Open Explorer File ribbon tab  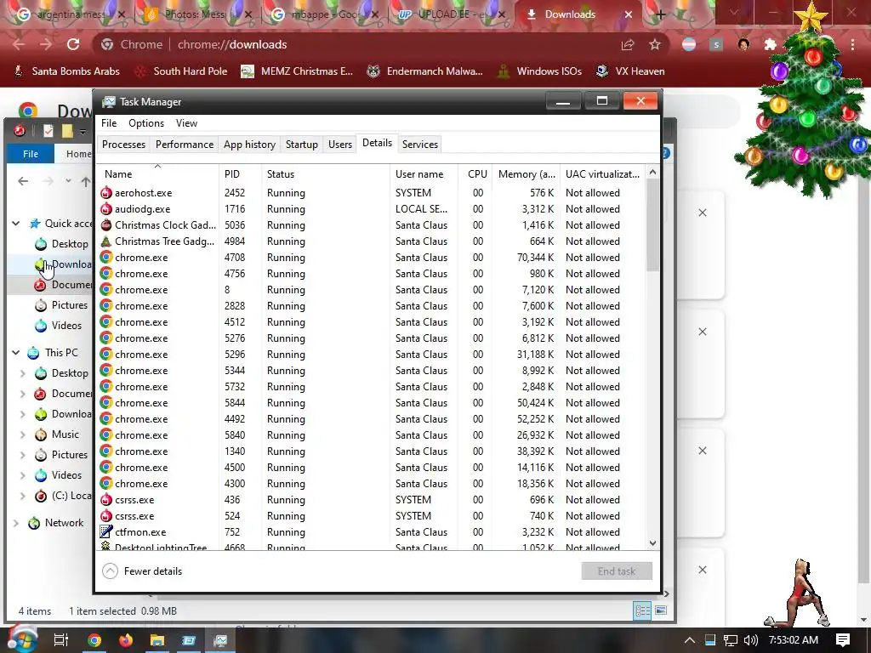(x=31, y=154)
